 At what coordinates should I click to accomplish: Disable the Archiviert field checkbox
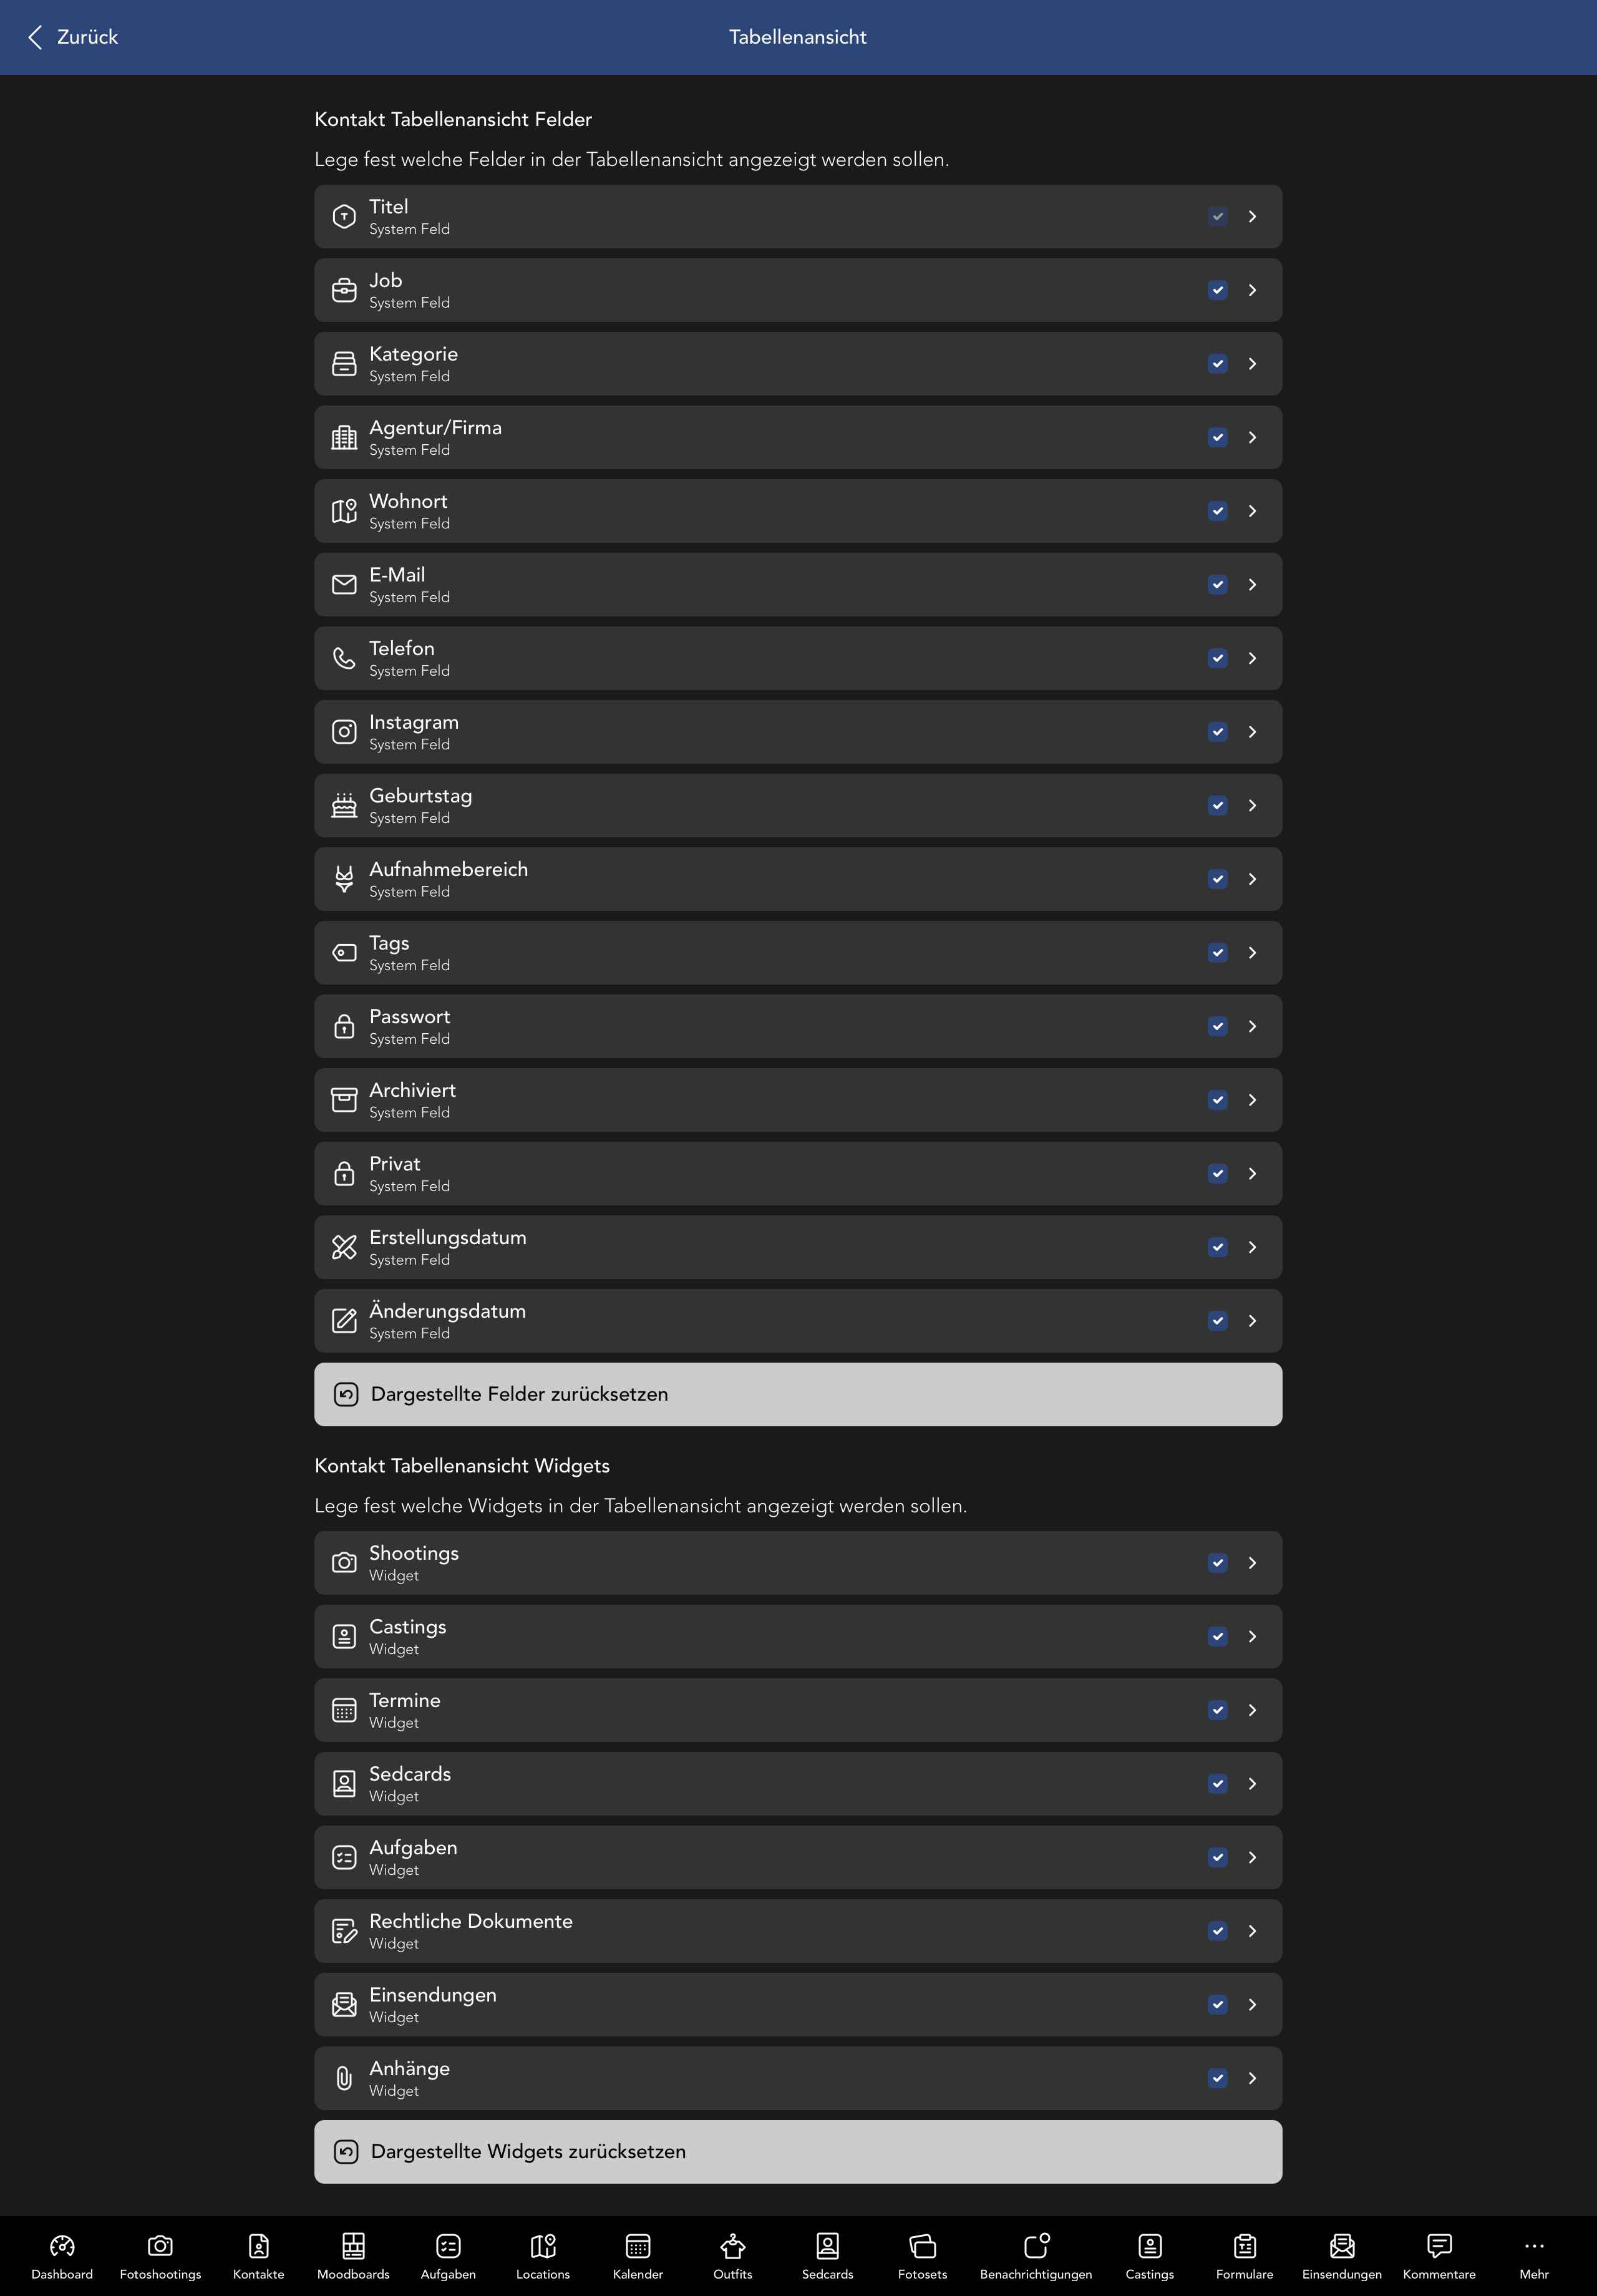tap(1218, 1100)
